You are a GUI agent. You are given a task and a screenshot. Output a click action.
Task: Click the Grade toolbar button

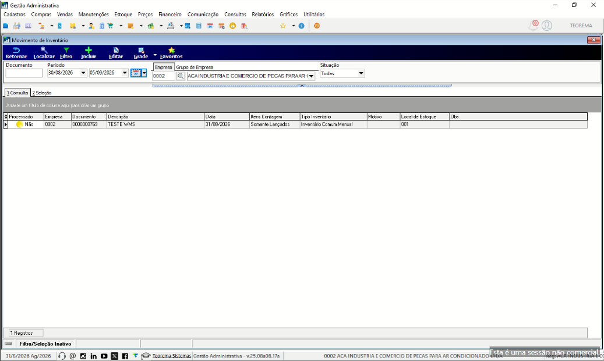(140, 53)
